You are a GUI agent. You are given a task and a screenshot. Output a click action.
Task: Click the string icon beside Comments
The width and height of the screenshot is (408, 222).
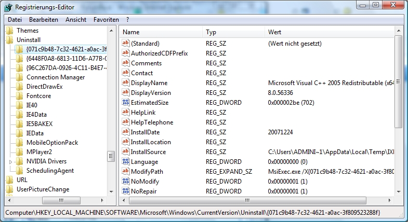coord(126,63)
